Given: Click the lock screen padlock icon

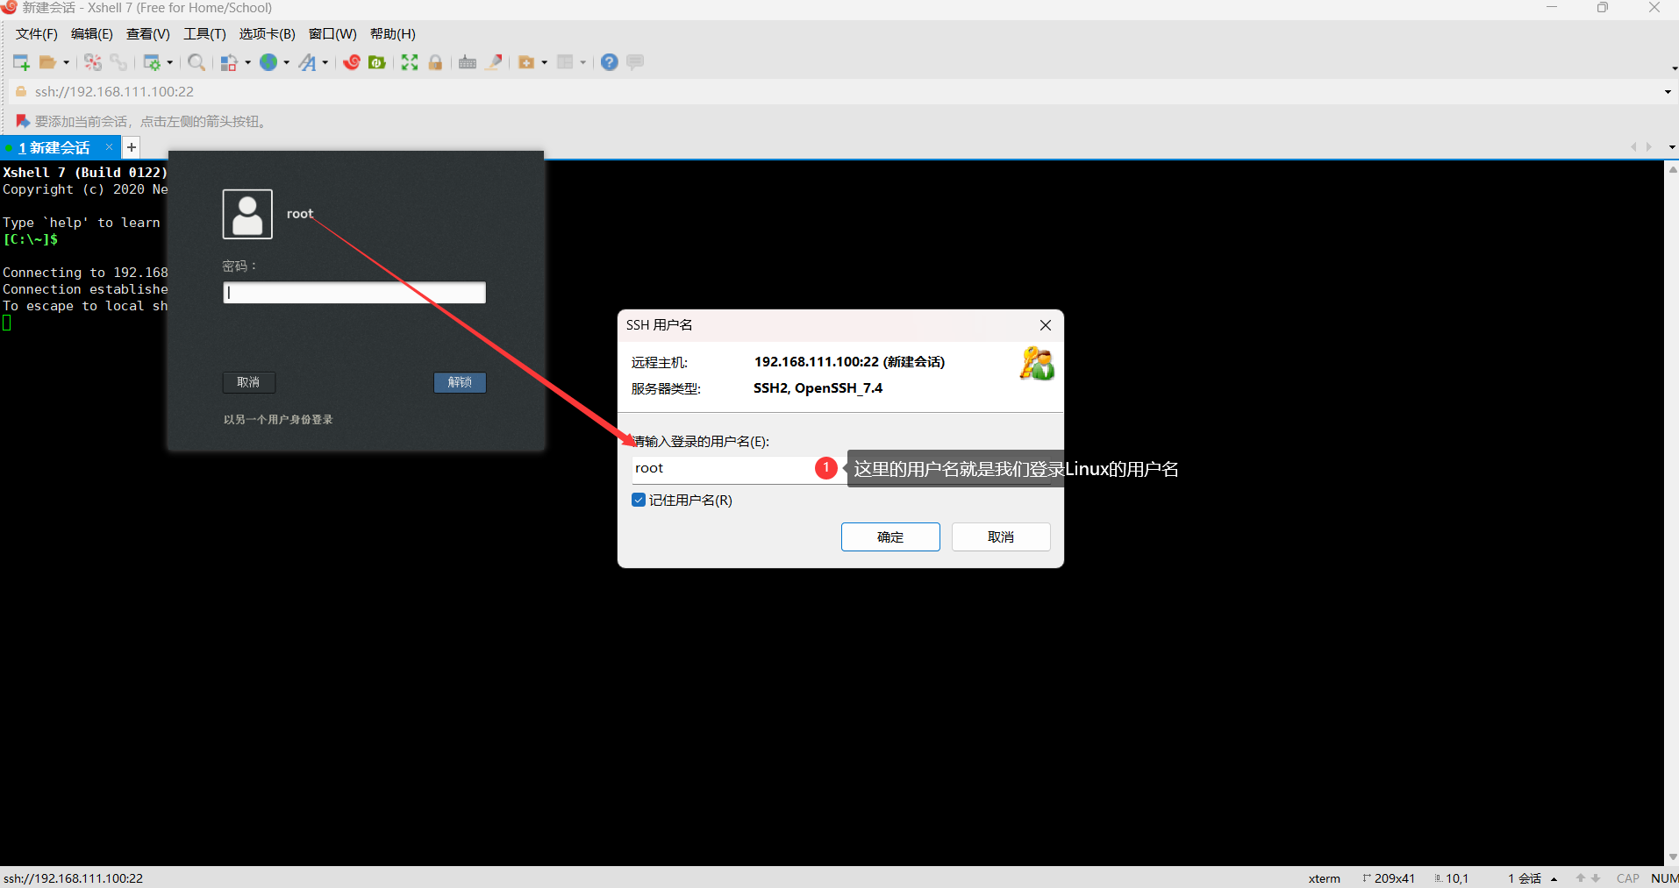Looking at the screenshot, I should click(x=435, y=62).
